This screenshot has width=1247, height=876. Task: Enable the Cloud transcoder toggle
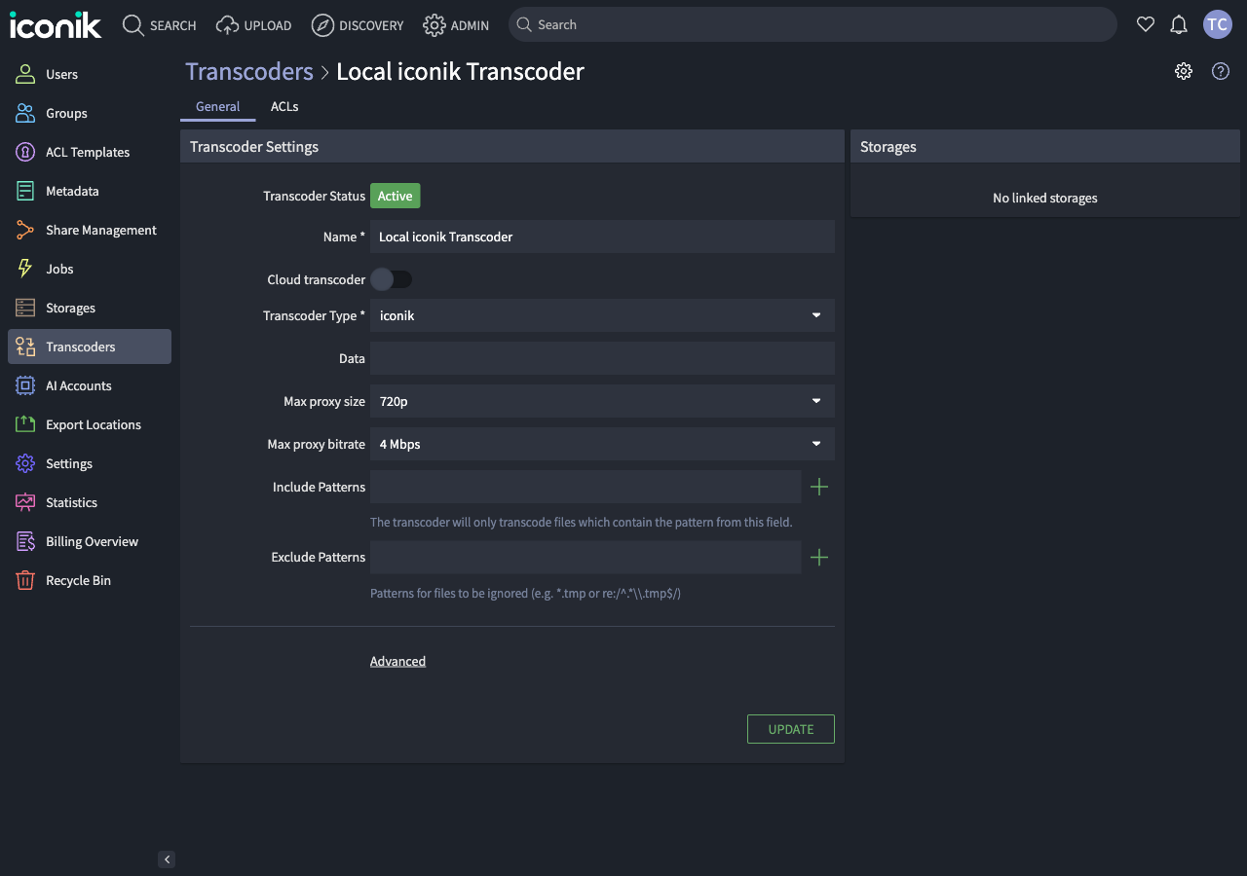(392, 279)
